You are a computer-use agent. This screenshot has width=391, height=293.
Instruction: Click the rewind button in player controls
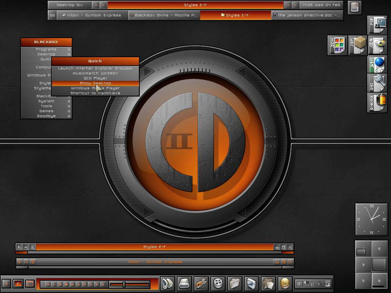[48, 284]
